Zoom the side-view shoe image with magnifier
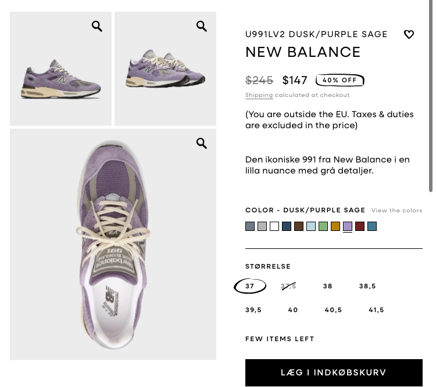 97,26
